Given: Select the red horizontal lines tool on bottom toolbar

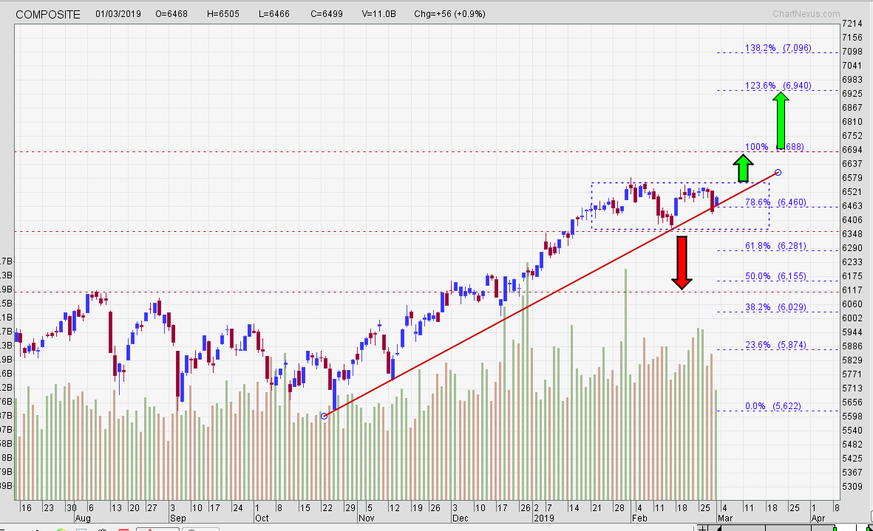Looking at the screenshot, I should click(x=123, y=528).
